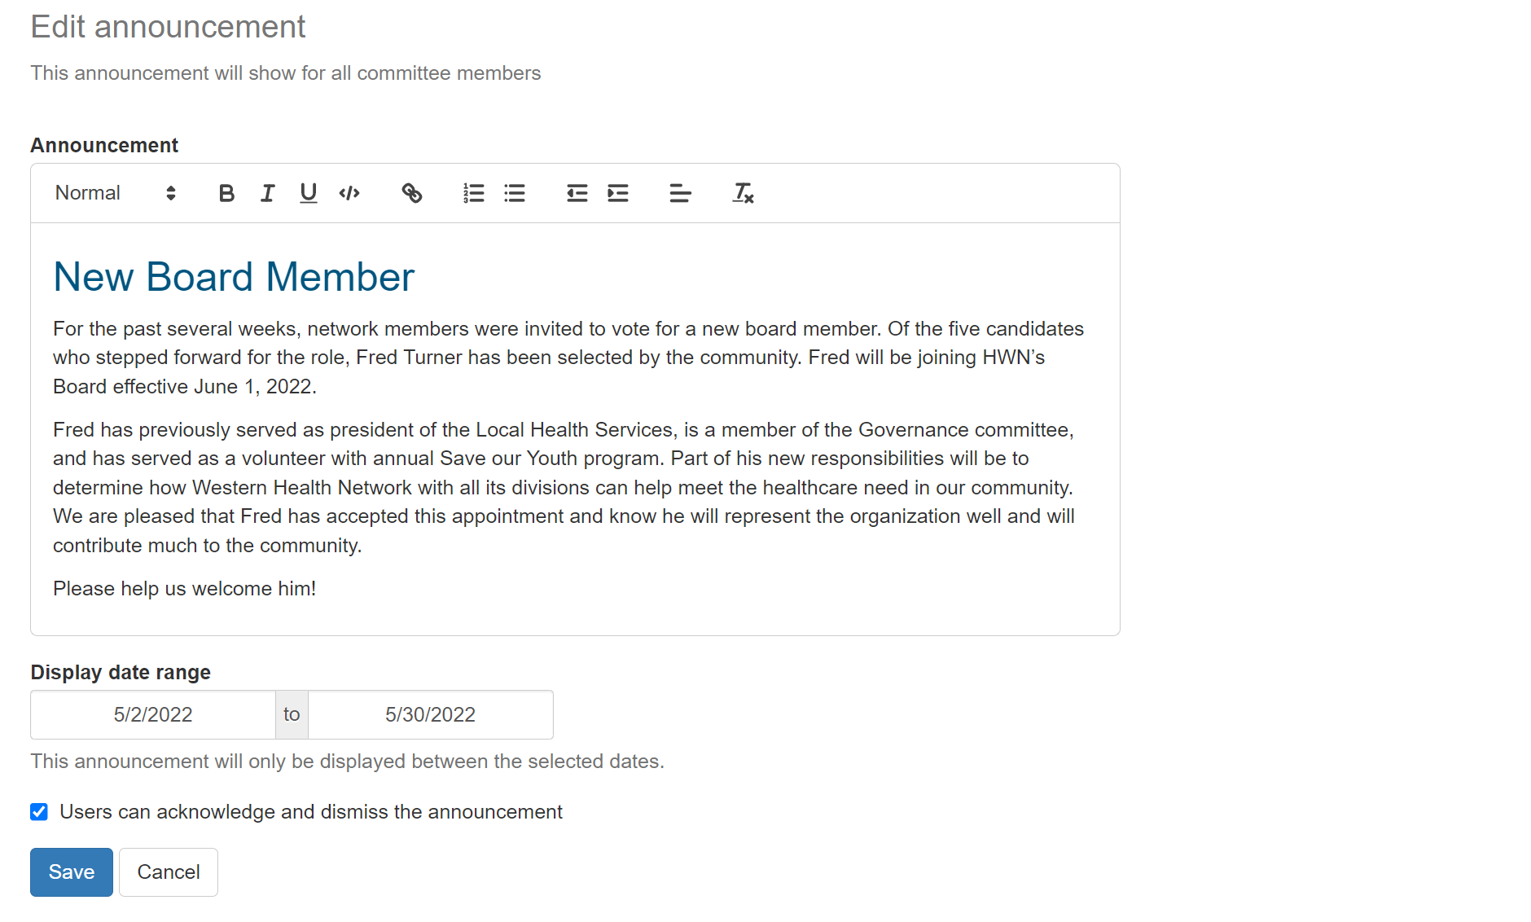Save the announcement

(72, 872)
